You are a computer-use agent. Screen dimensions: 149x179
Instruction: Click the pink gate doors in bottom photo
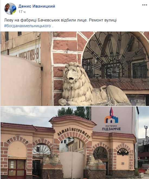point(72,165)
